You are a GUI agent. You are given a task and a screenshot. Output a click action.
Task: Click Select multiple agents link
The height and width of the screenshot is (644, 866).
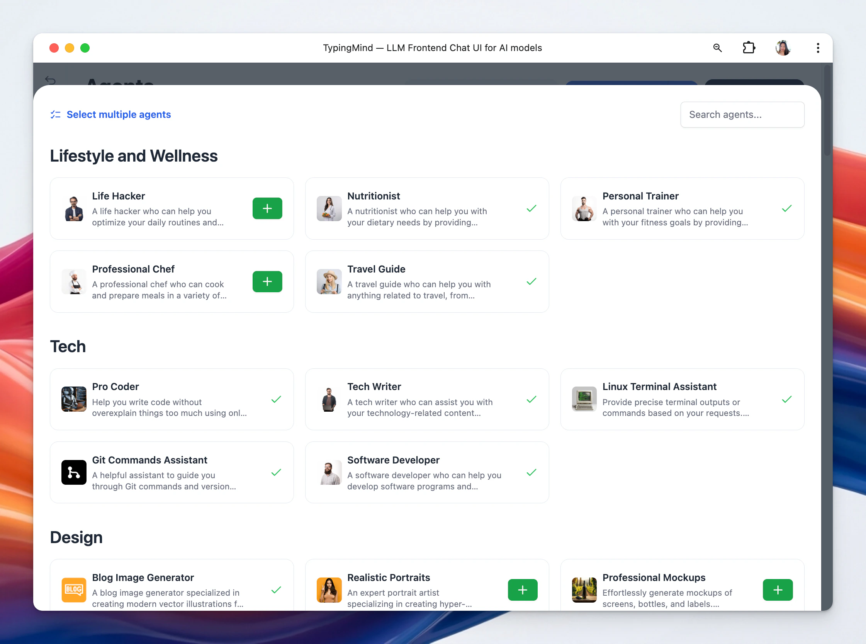click(x=119, y=114)
